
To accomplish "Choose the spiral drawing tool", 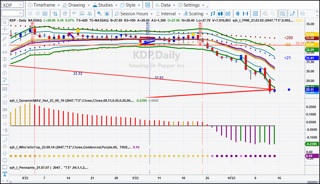I will point(4,117).
